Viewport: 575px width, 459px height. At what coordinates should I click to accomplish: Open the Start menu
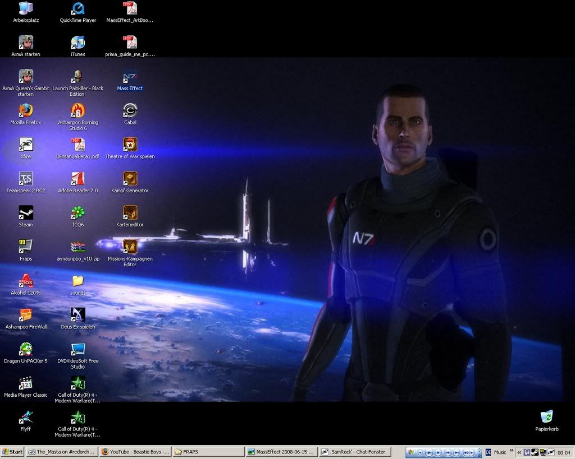coord(12,452)
